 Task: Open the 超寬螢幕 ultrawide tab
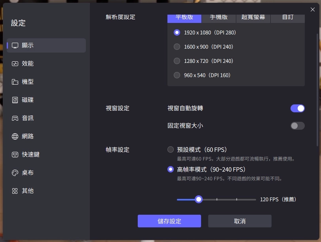pyautogui.click(x=253, y=17)
